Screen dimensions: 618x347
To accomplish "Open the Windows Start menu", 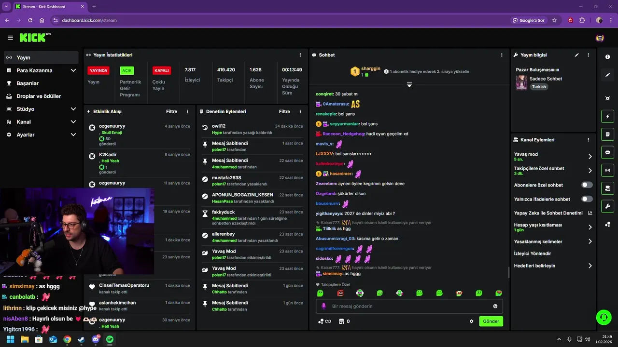I will click(11, 339).
